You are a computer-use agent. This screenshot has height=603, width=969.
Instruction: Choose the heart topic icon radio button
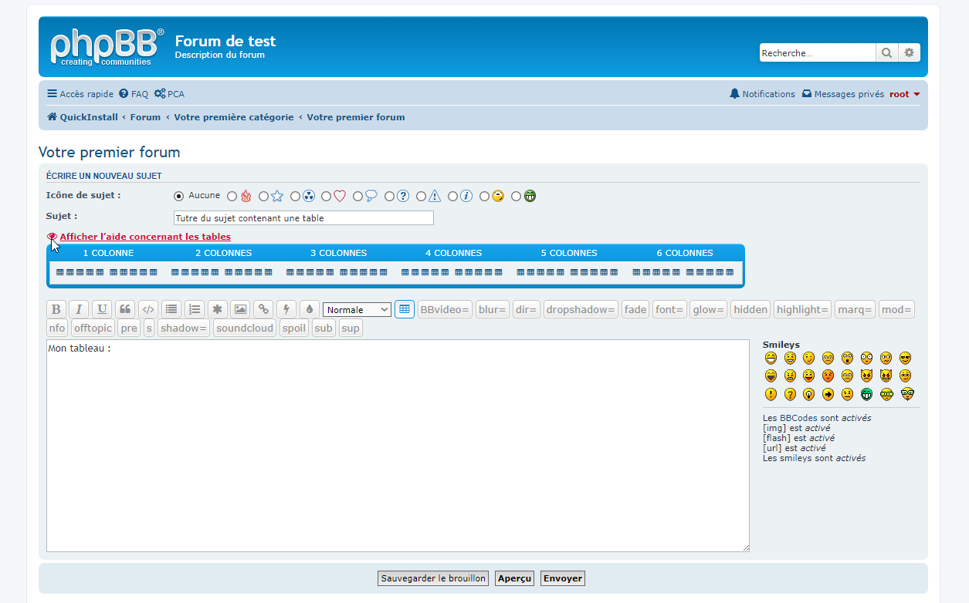[x=327, y=197]
